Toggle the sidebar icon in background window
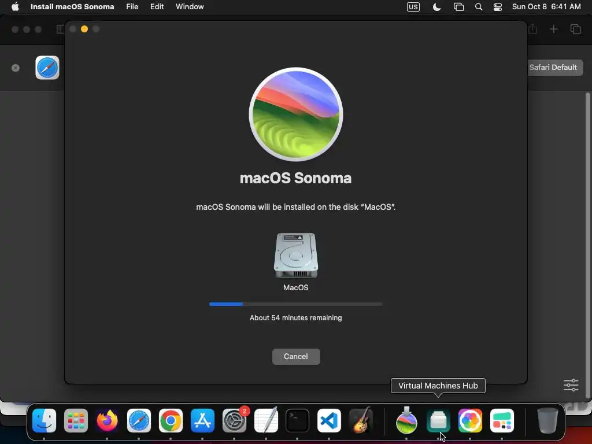This screenshot has height=444, width=592. 60,29
